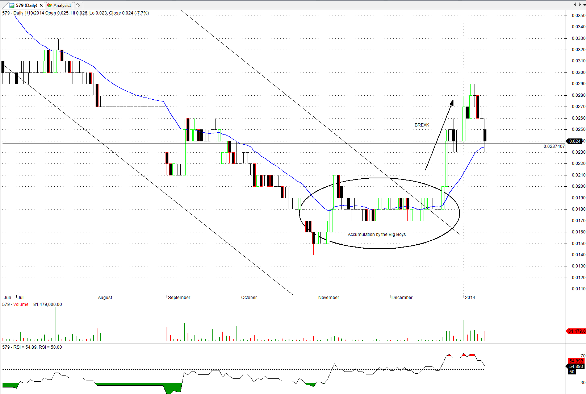Screen dimensions: 586x394
Task: Click the November label on the date axis
Action: pos(328,298)
